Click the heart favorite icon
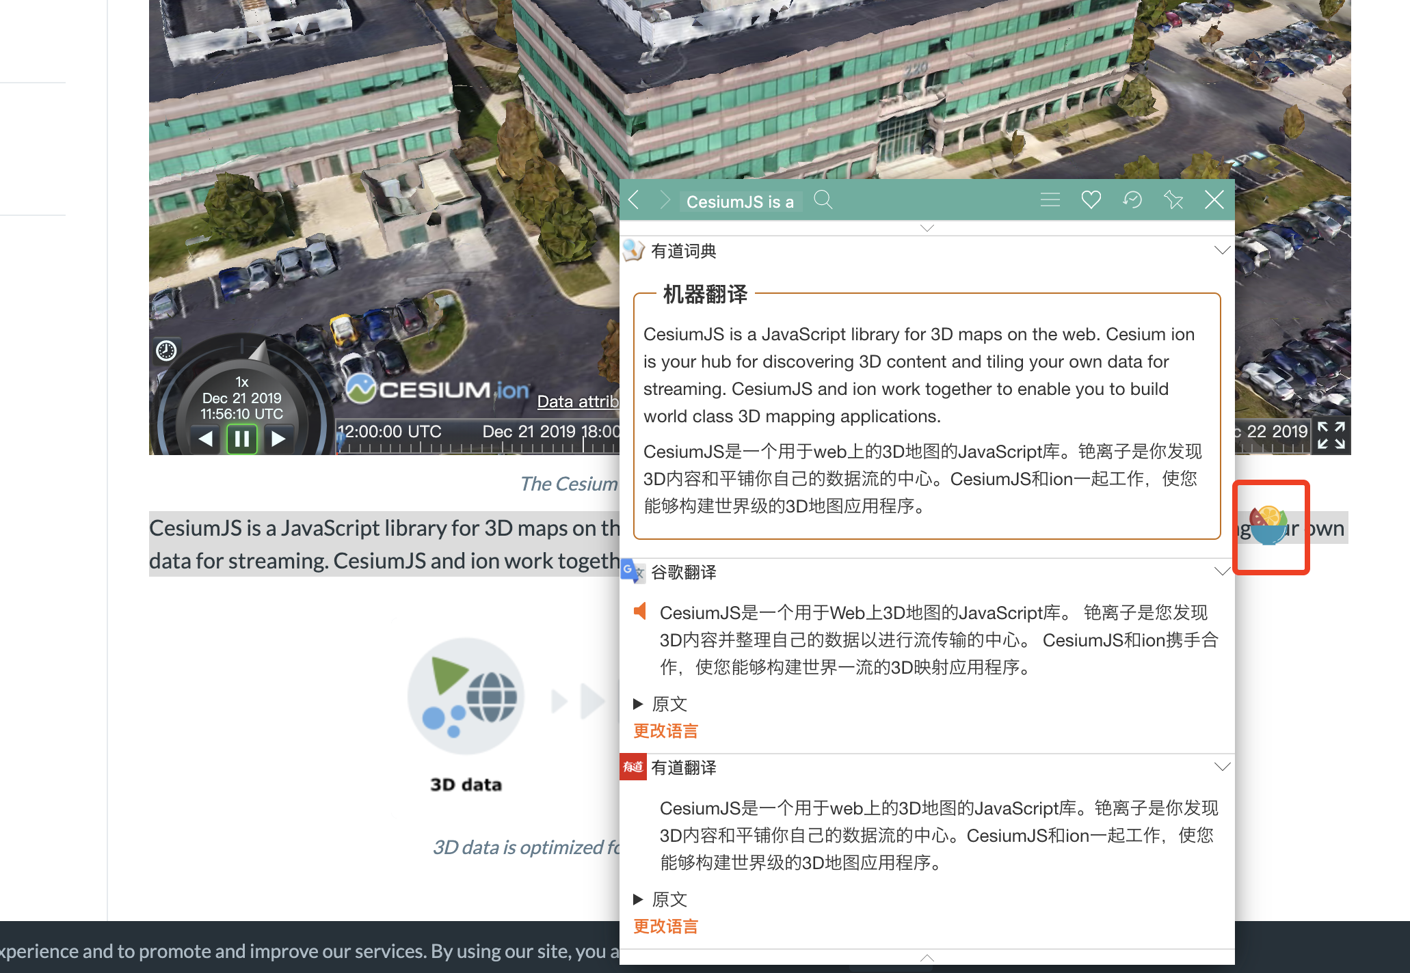The width and height of the screenshot is (1410, 973). [x=1091, y=200]
